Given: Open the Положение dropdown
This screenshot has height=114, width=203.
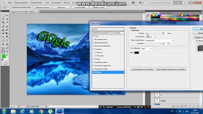Looking at the screenshot, I should (x=150, y=37).
